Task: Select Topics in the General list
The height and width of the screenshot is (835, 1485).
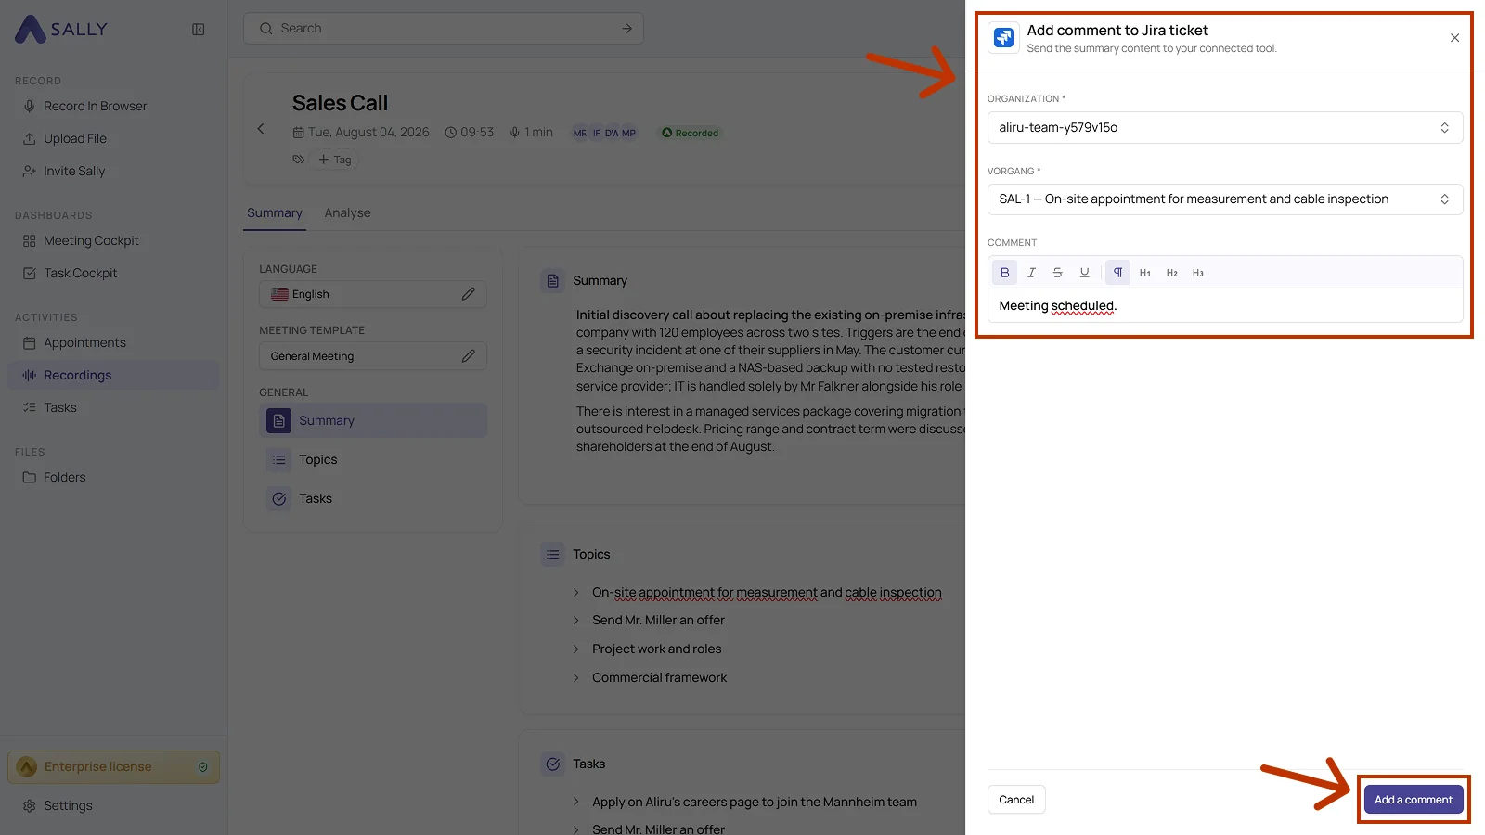Action: [x=373, y=460]
